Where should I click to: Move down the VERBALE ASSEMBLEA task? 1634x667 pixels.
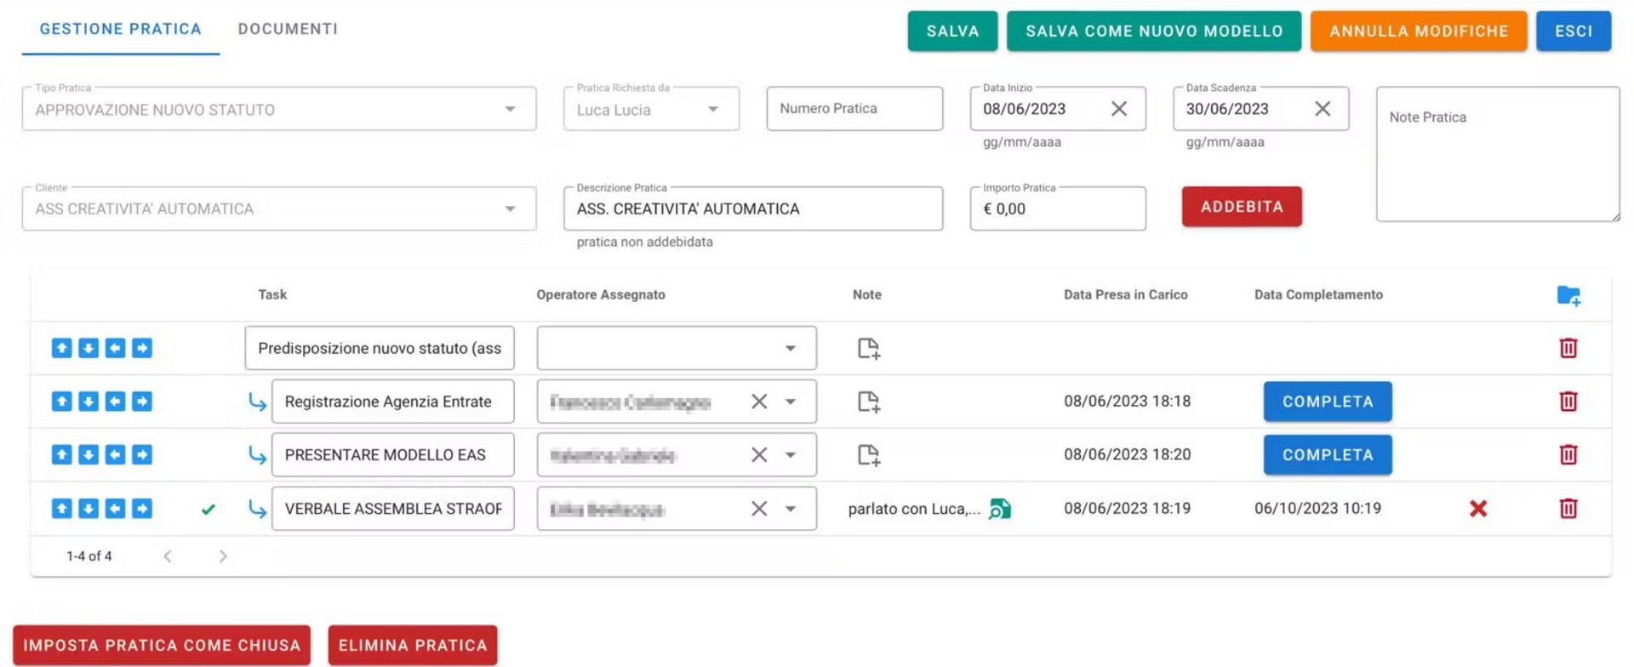pos(89,509)
